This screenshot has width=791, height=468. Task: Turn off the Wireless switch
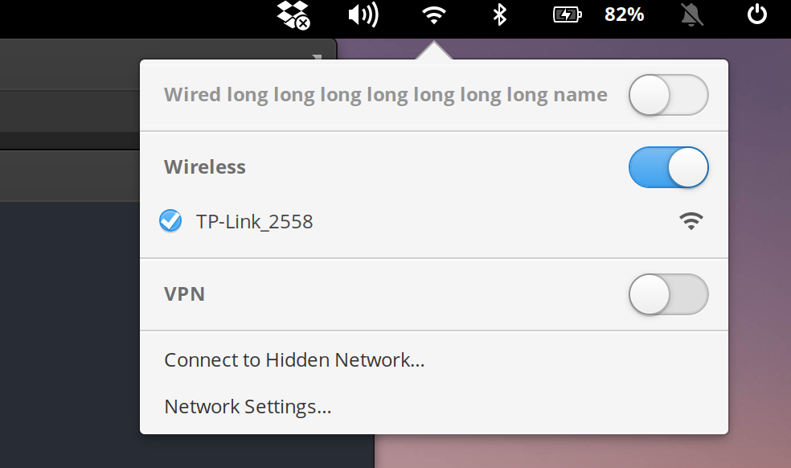(x=668, y=166)
